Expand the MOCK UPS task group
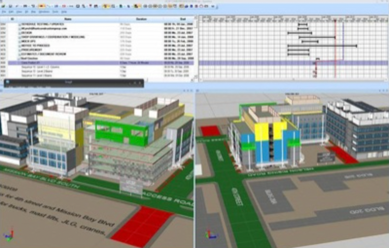 19,41
